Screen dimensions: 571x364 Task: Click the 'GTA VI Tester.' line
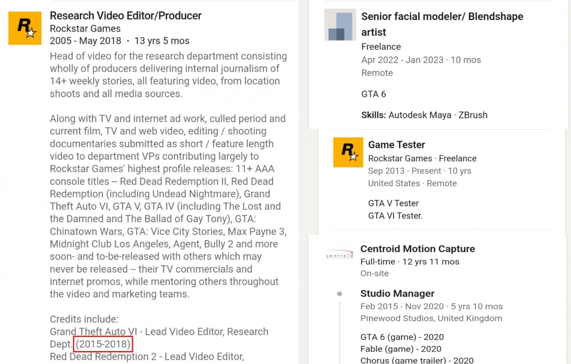(x=395, y=215)
